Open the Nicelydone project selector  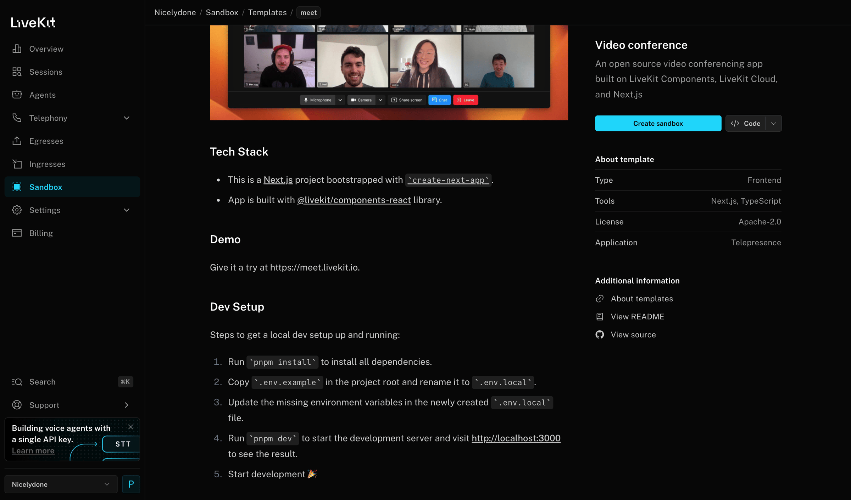[x=61, y=484]
